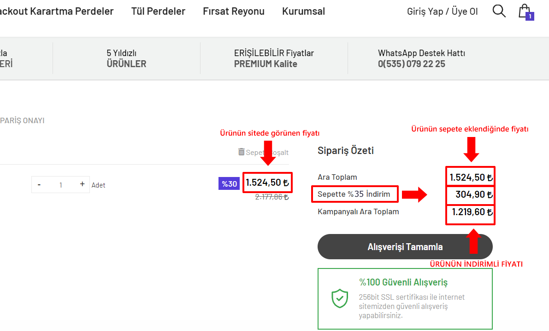Click Giriş Yap / Üye Ol link
The image size is (549, 331).
442,11
